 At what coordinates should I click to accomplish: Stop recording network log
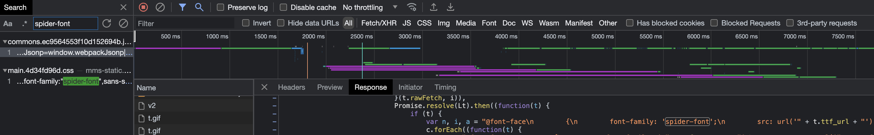(143, 7)
